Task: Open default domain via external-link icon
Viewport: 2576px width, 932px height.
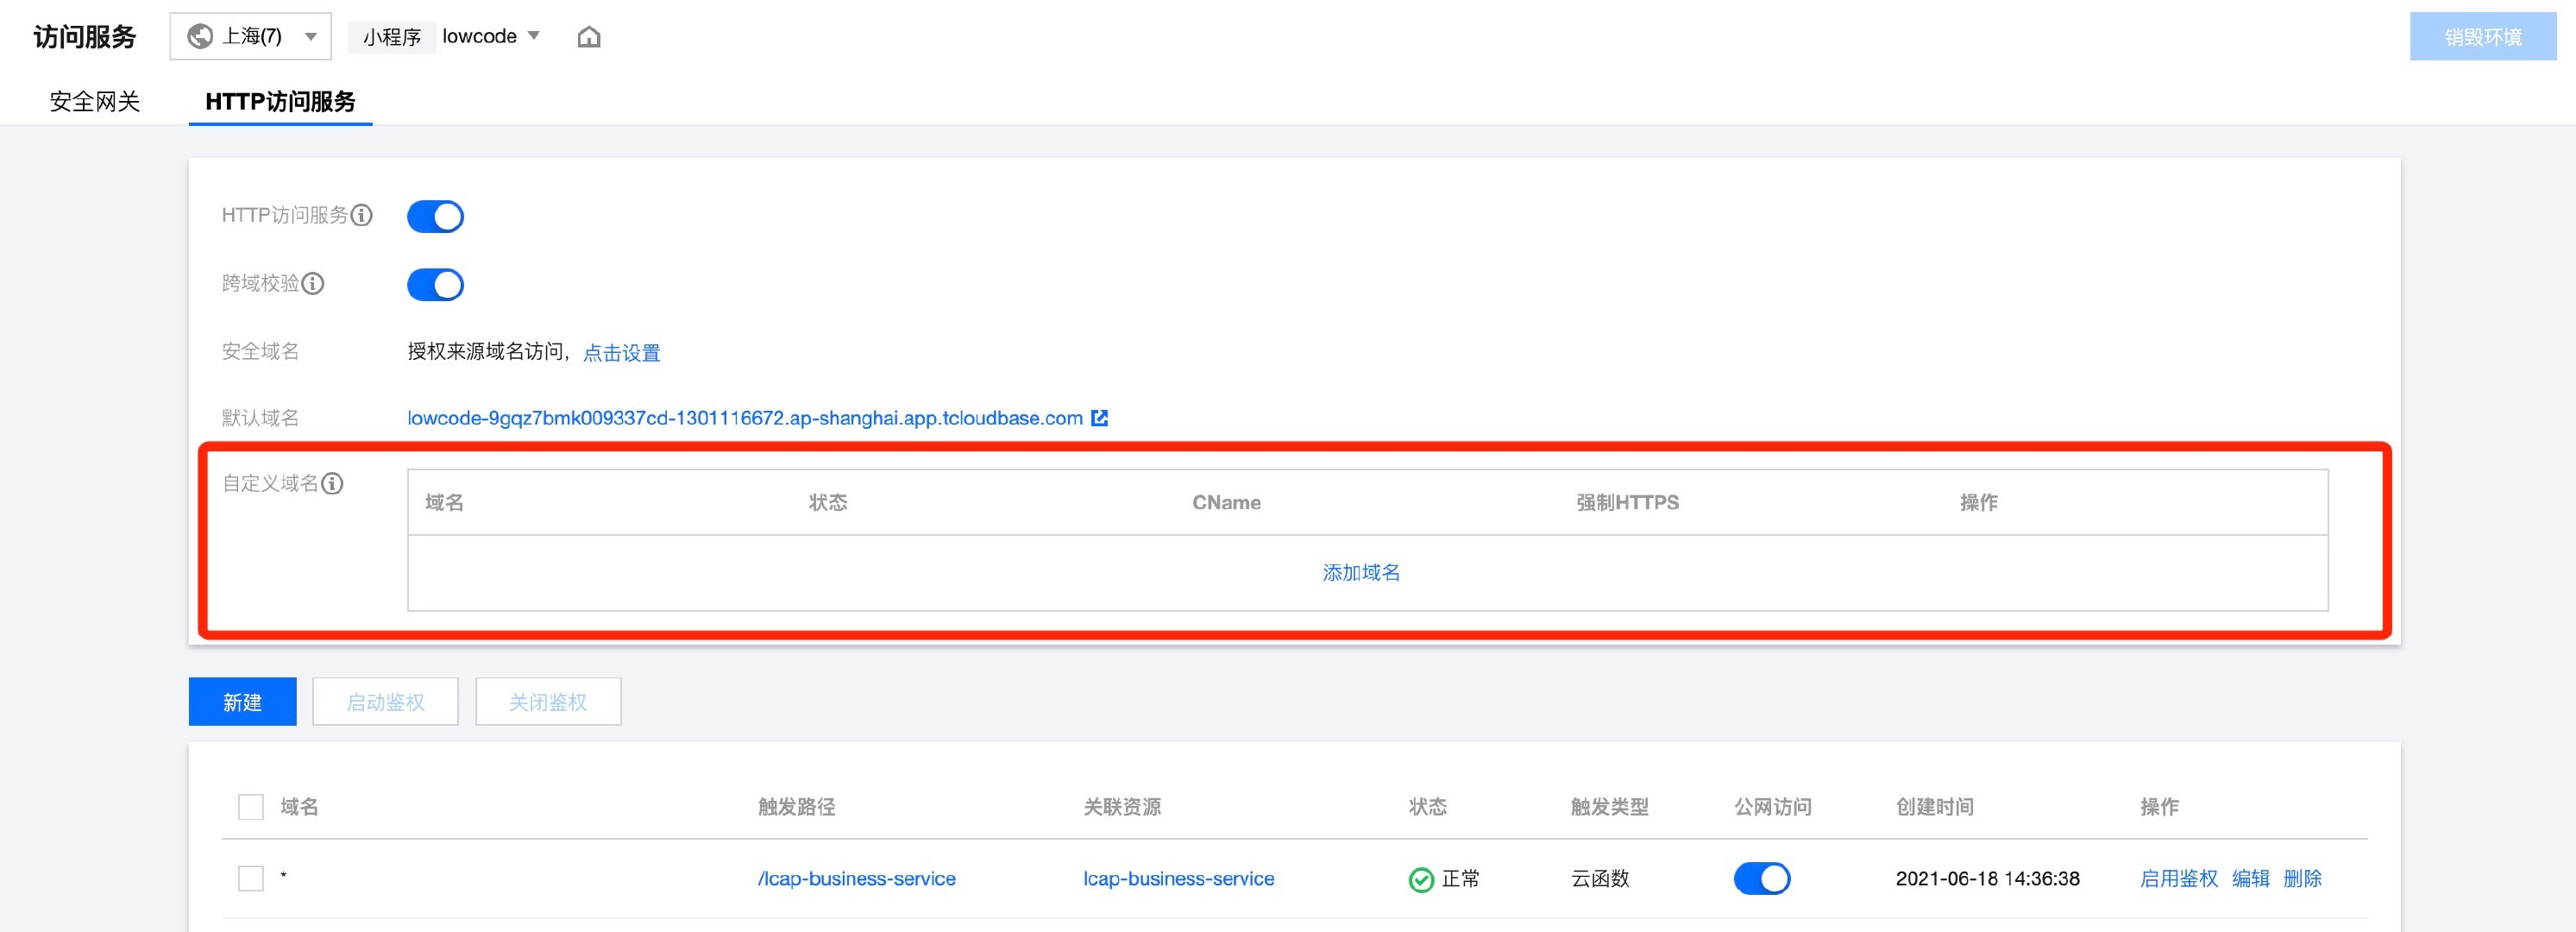Action: point(1099,418)
